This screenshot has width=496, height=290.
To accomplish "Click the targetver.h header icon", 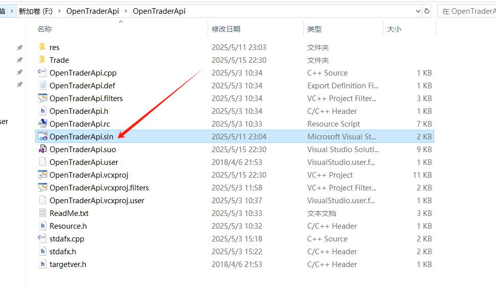I will (x=42, y=264).
